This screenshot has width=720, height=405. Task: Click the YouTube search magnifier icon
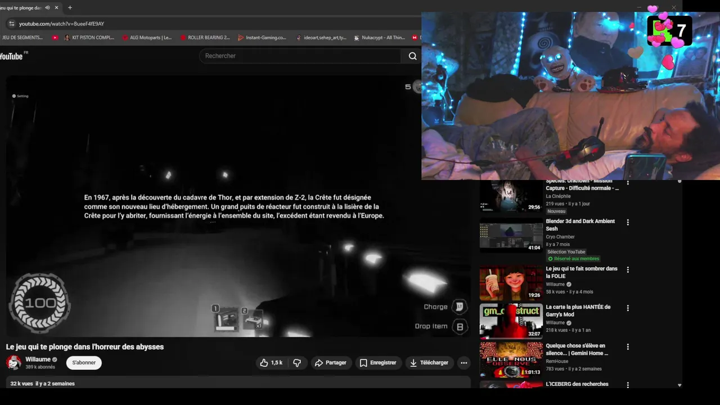click(412, 56)
